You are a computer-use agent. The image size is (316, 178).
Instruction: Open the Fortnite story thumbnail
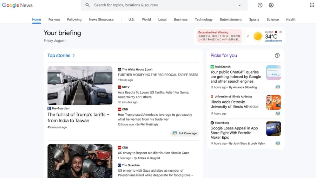(274, 128)
